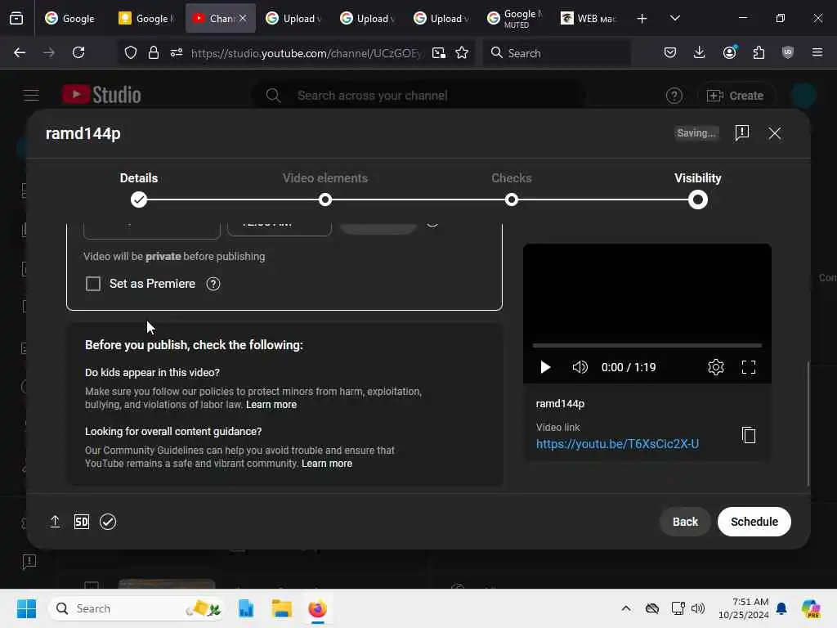
Task: Click the upload complete arrow icon
Action: click(x=55, y=521)
